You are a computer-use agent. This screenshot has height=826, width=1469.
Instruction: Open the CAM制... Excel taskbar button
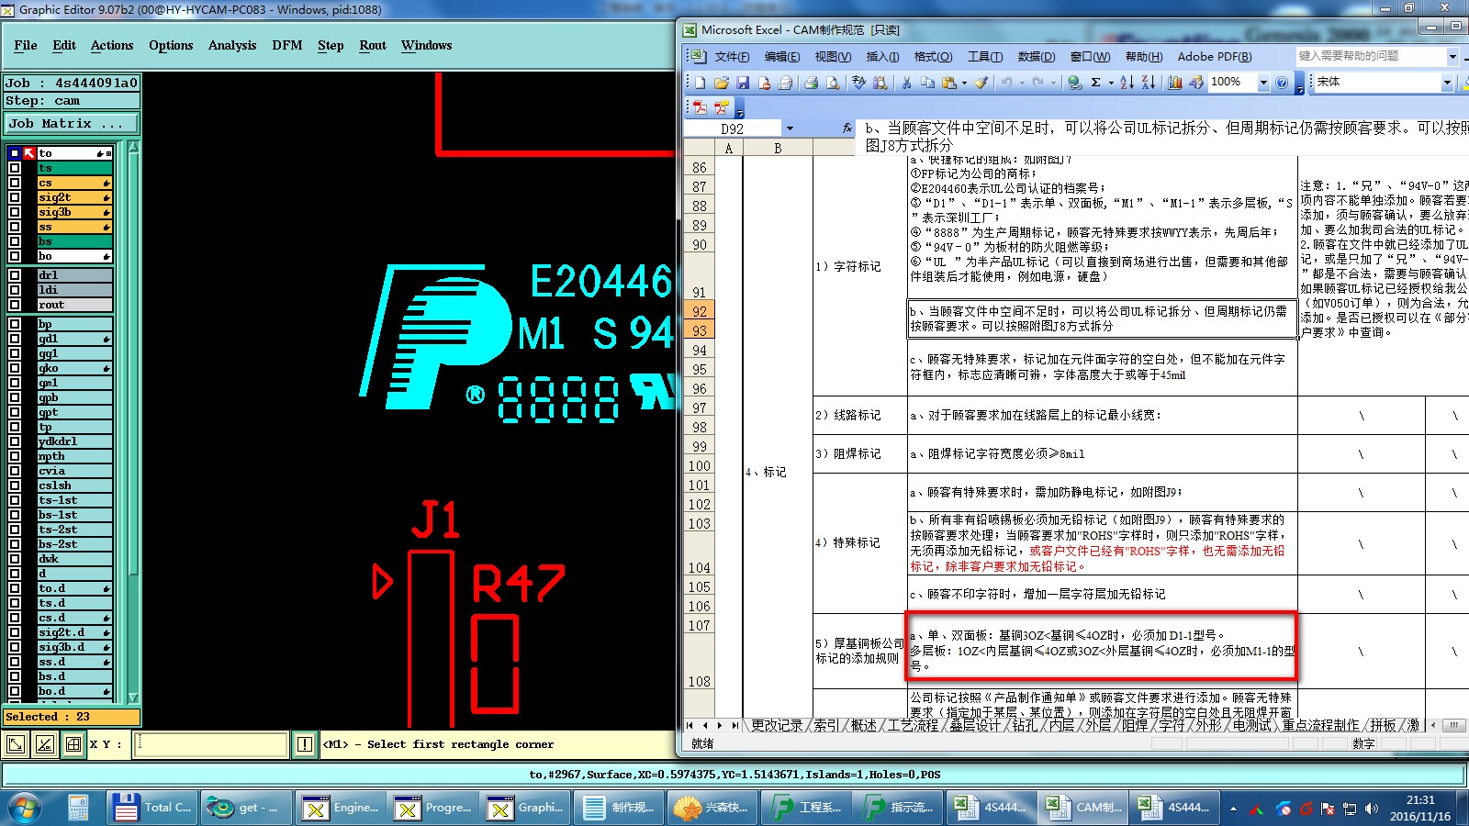tap(1083, 808)
